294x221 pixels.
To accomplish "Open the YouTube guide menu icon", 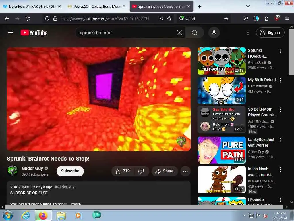I will point(10,33).
